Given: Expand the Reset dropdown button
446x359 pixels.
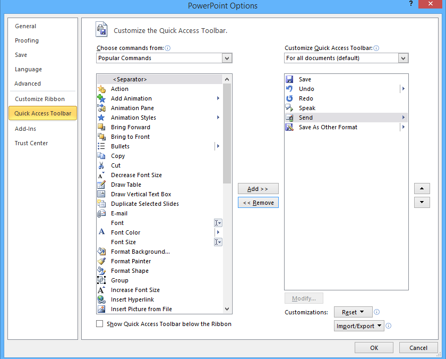Looking at the screenshot, I should [x=353, y=312].
